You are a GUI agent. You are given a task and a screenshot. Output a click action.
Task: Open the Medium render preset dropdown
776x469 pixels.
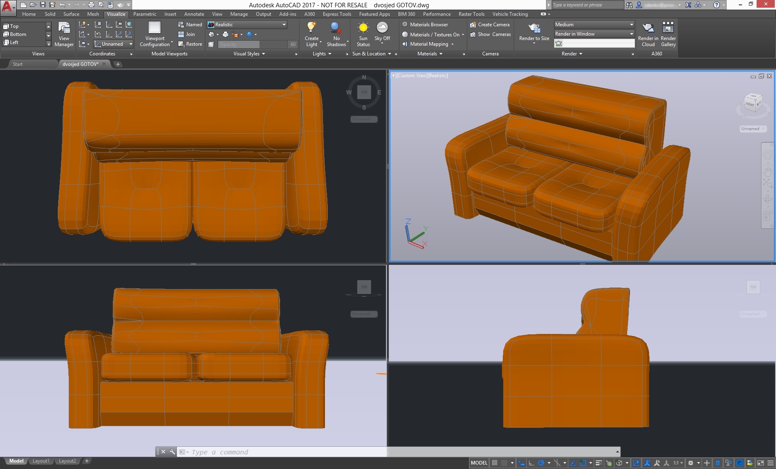tap(631, 25)
